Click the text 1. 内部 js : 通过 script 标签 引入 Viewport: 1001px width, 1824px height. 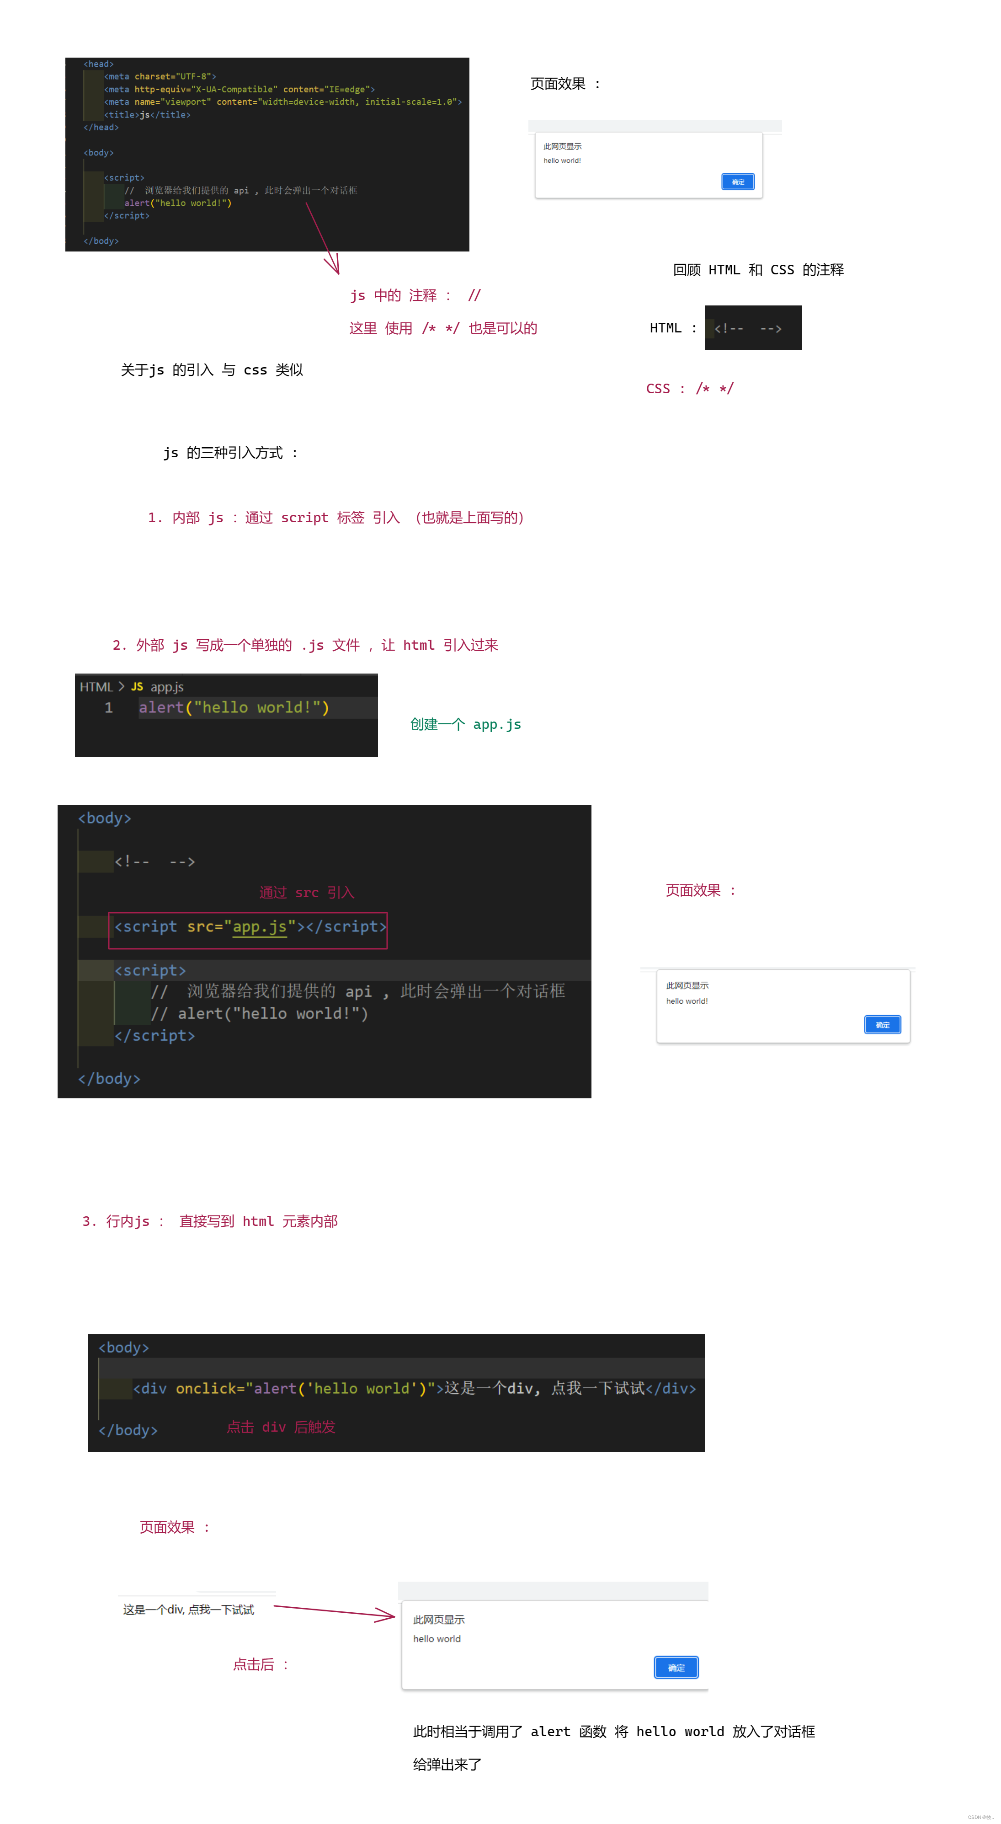pyautogui.click(x=273, y=518)
